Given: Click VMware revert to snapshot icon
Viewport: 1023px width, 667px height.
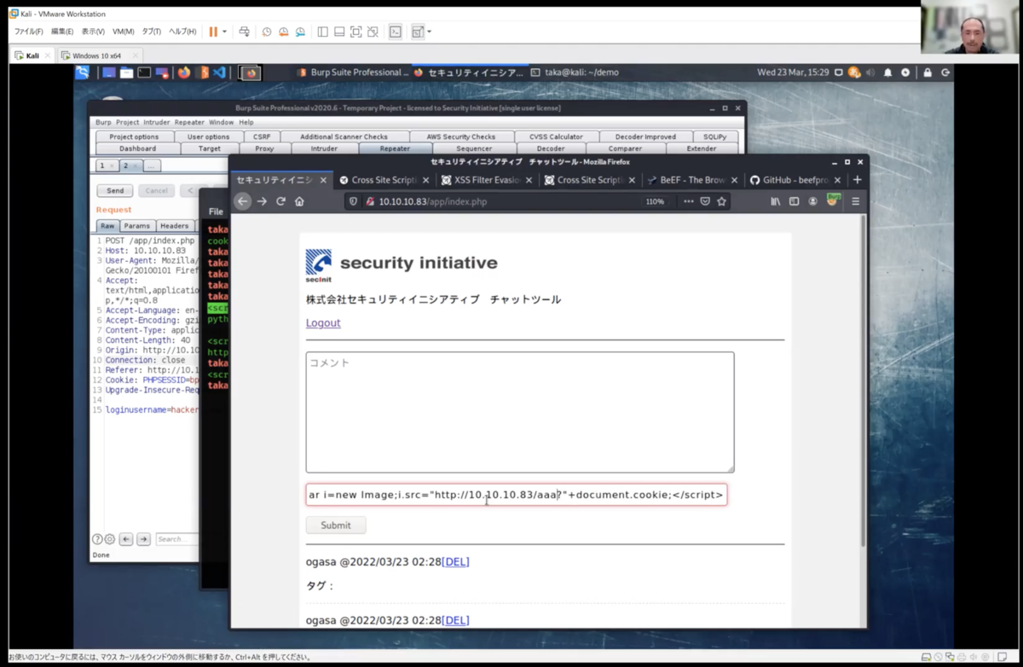Looking at the screenshot, I should pyautogui.click(x=284, y=32).
